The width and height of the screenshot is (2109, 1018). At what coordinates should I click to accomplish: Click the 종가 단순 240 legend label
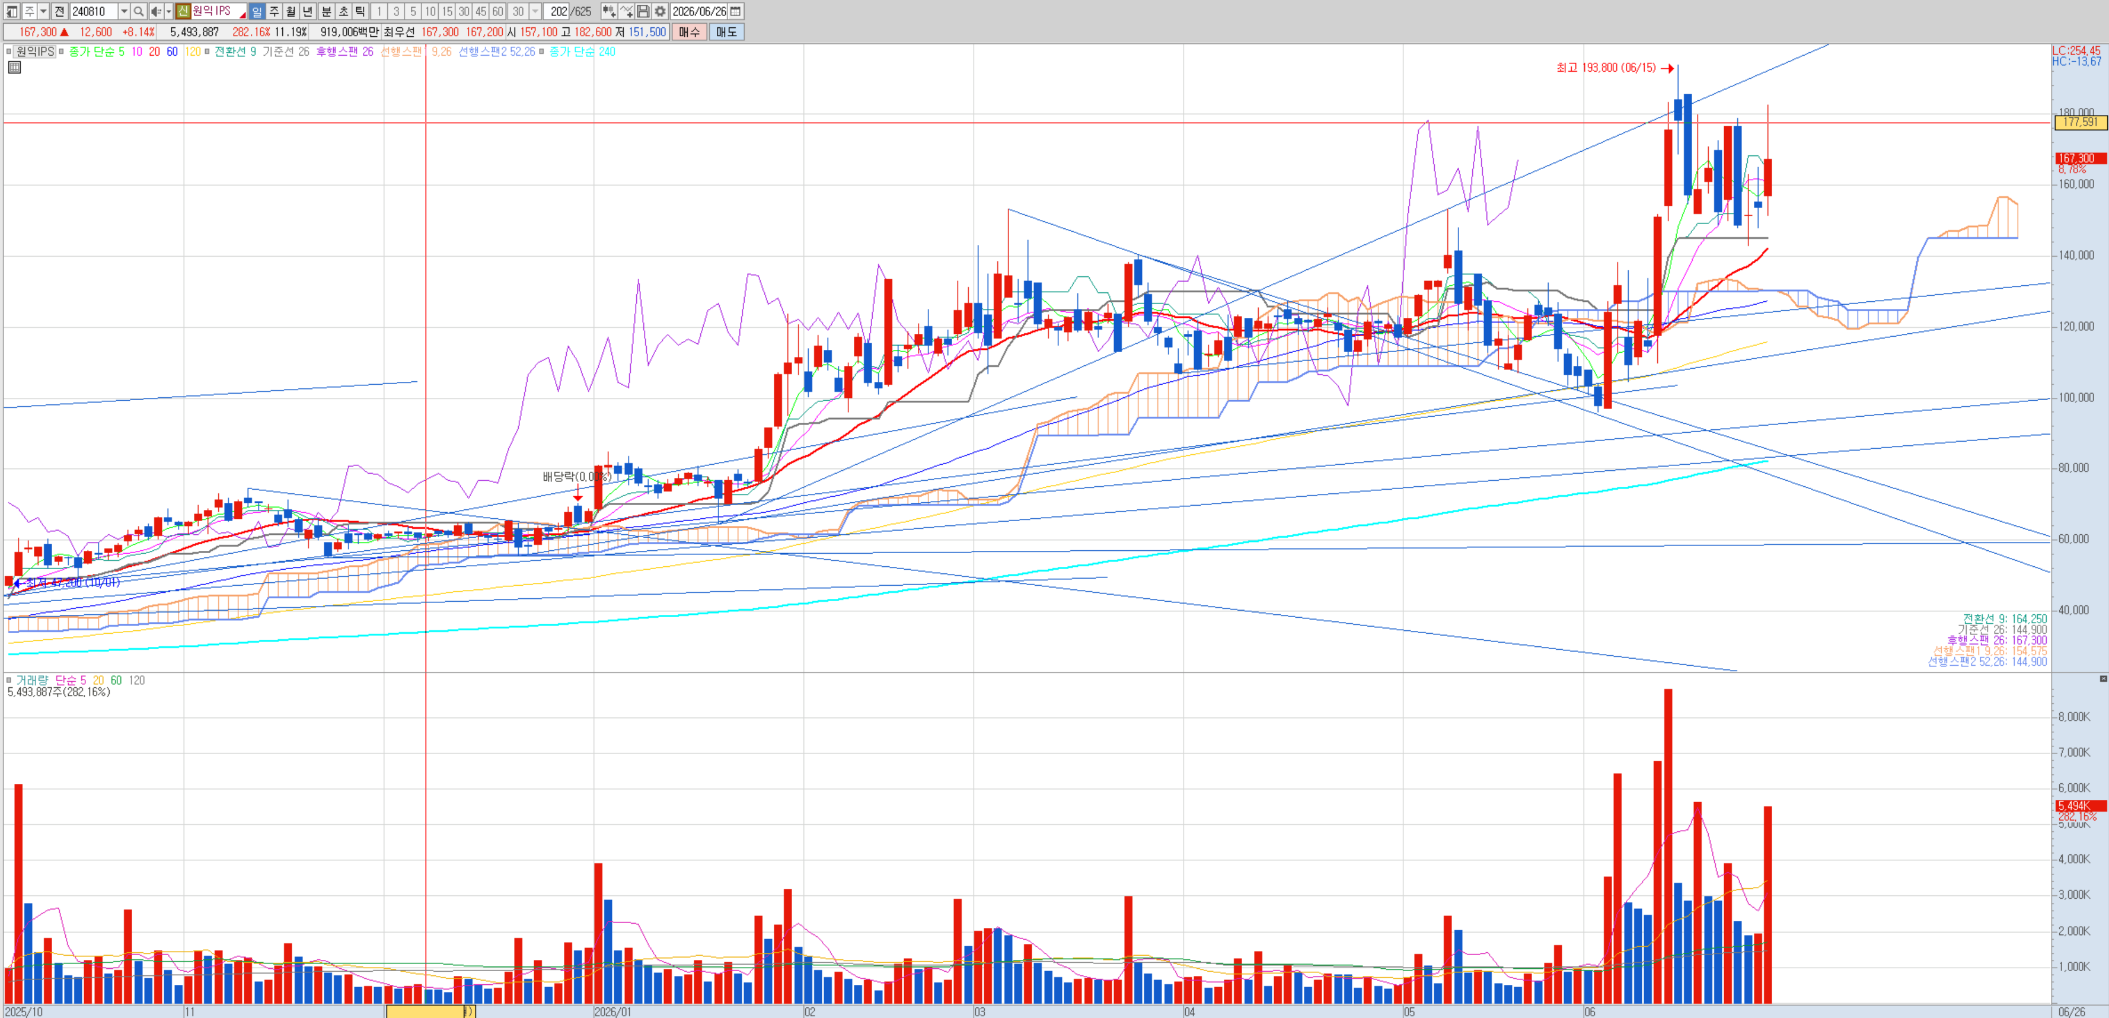582,52
